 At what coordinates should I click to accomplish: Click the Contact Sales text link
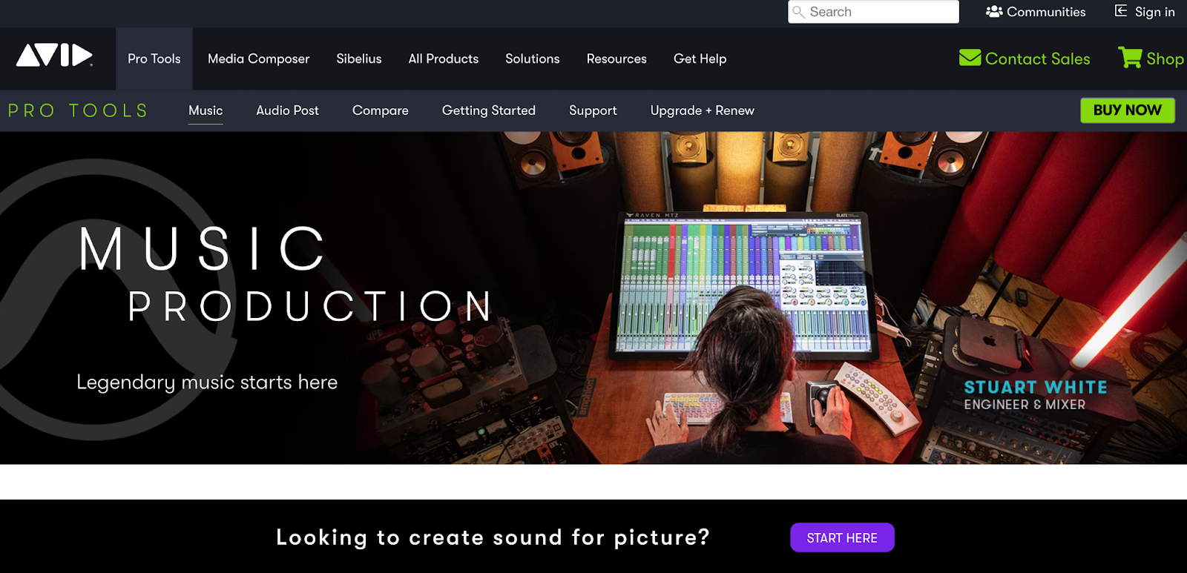coord(1037,59)
